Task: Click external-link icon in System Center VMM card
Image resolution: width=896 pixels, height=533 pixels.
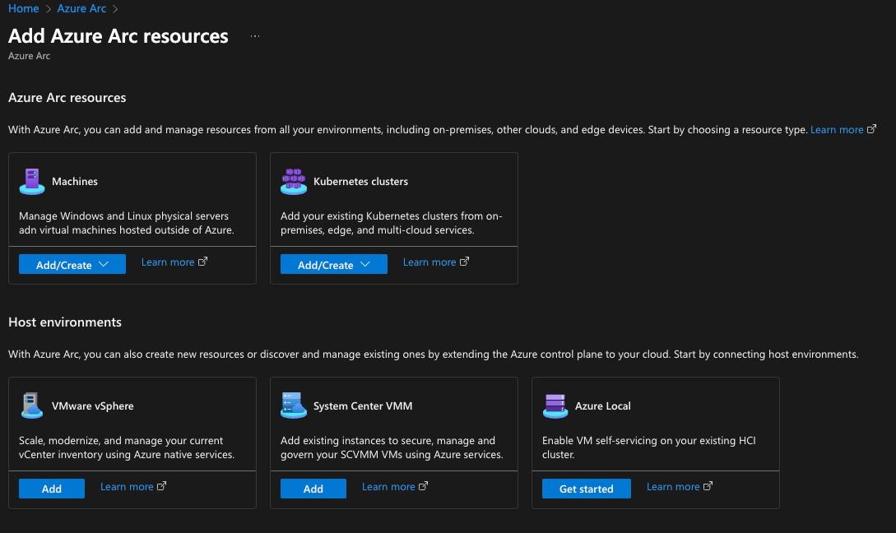Action: [x=424, y=486]
